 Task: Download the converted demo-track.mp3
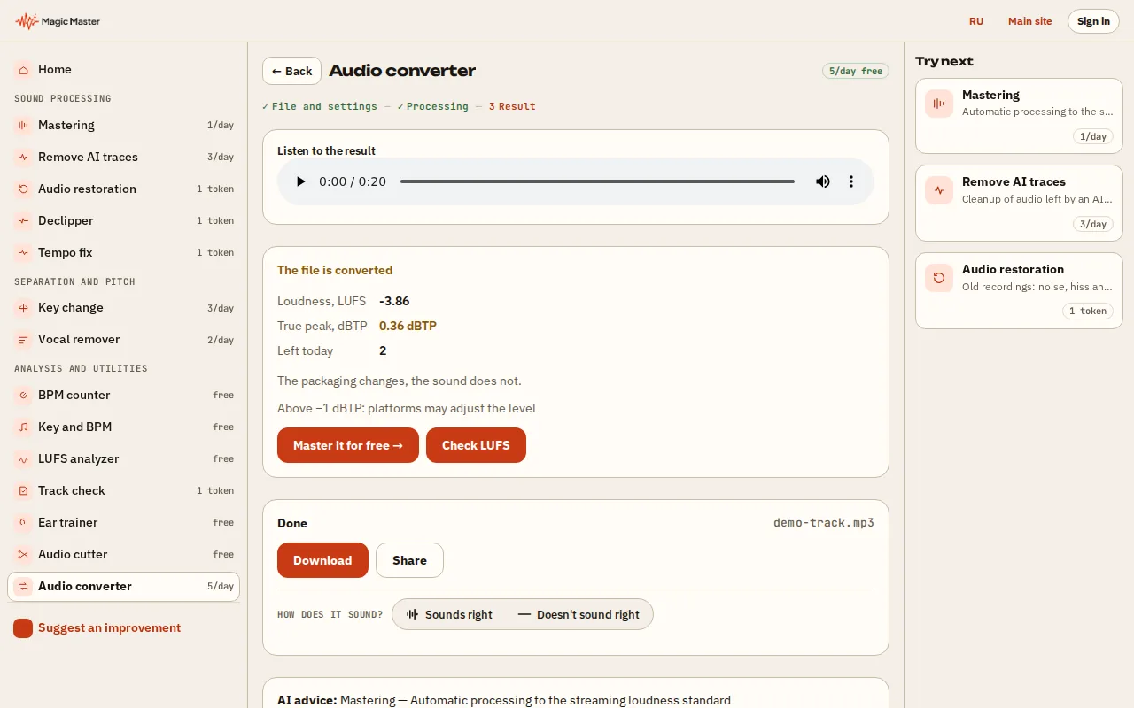[322, 560]
